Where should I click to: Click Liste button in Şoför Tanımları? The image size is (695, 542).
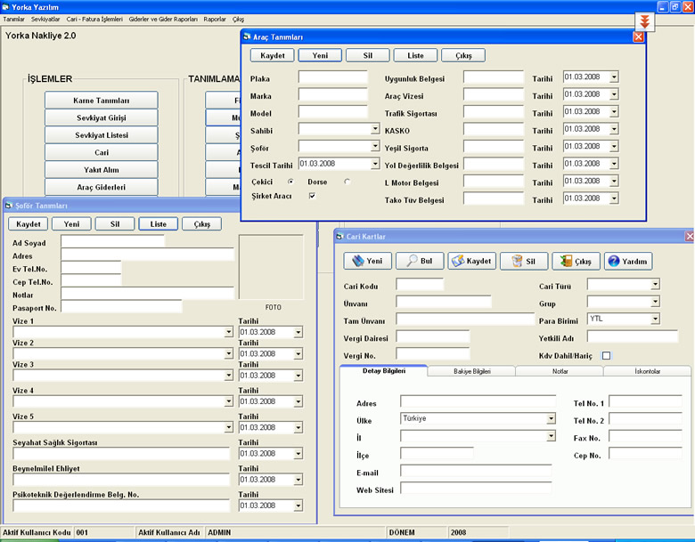(159, 224)
